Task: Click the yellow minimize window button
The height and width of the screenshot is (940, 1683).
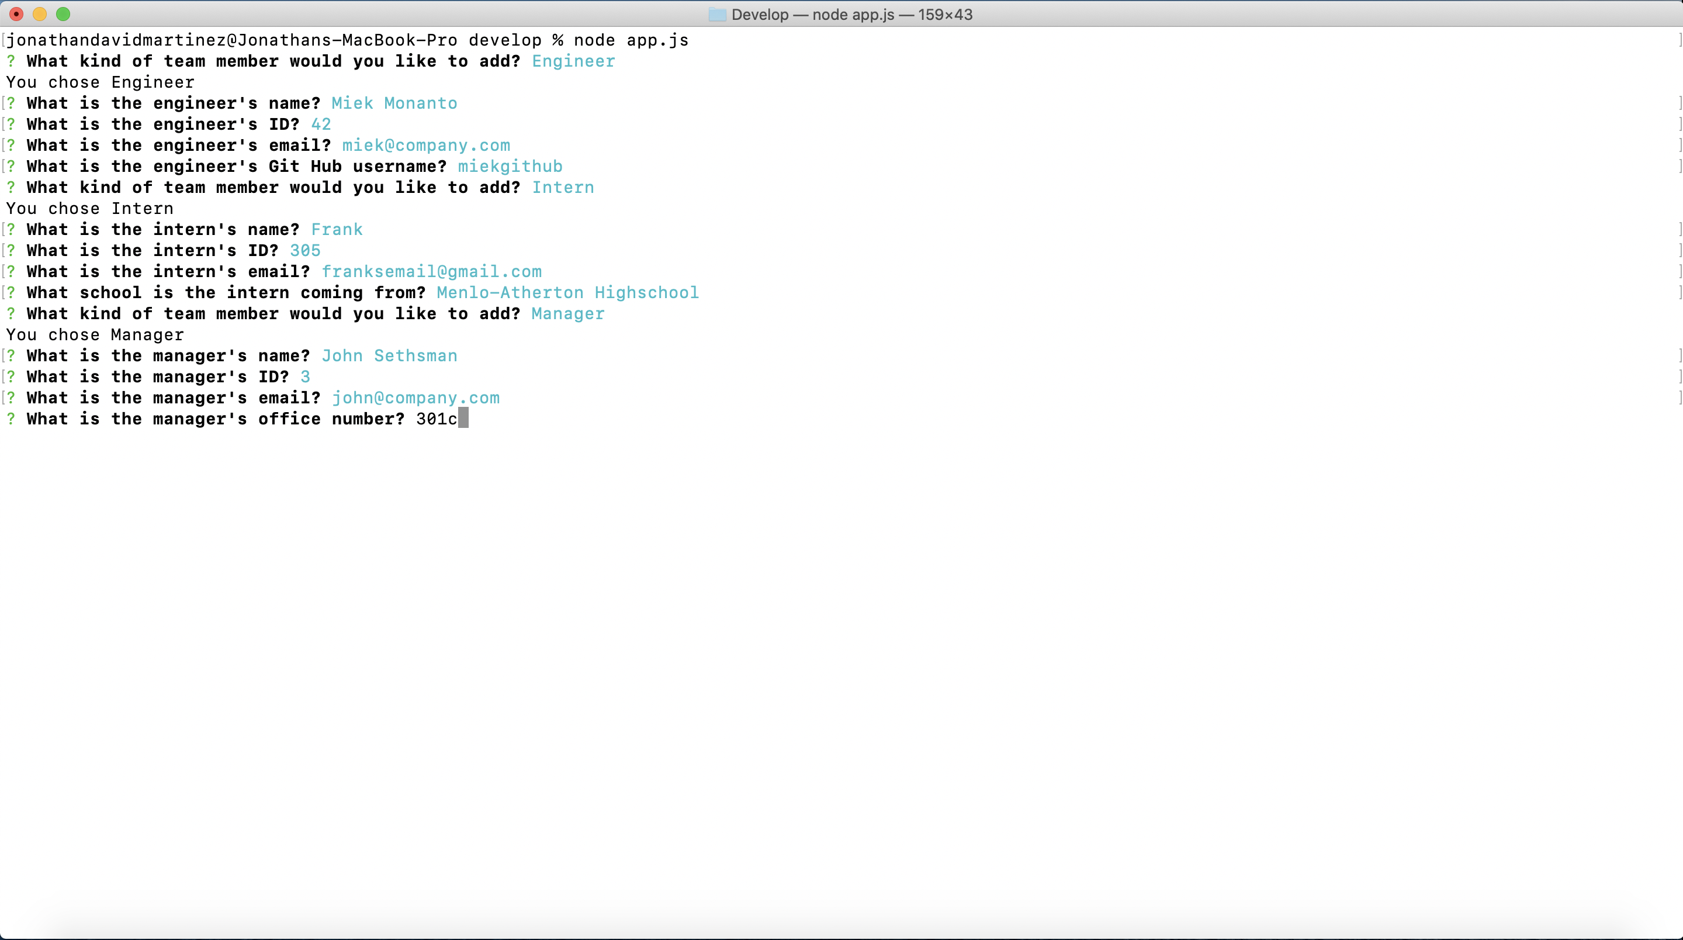Action: [40, 13]
